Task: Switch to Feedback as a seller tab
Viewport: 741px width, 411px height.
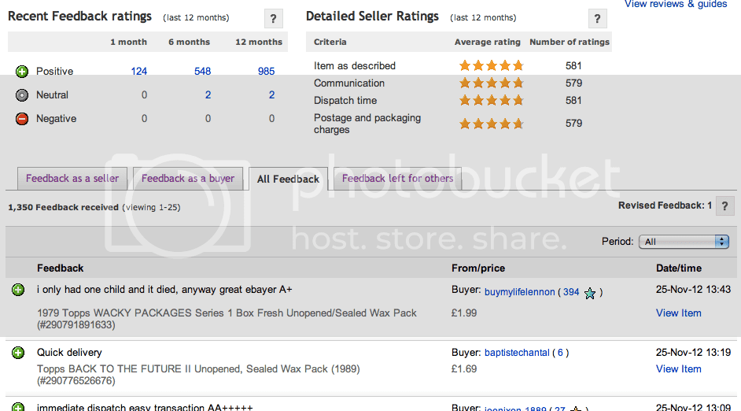Action: tap(72, 179)
